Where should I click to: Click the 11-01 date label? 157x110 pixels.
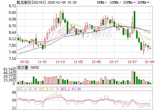42,62
